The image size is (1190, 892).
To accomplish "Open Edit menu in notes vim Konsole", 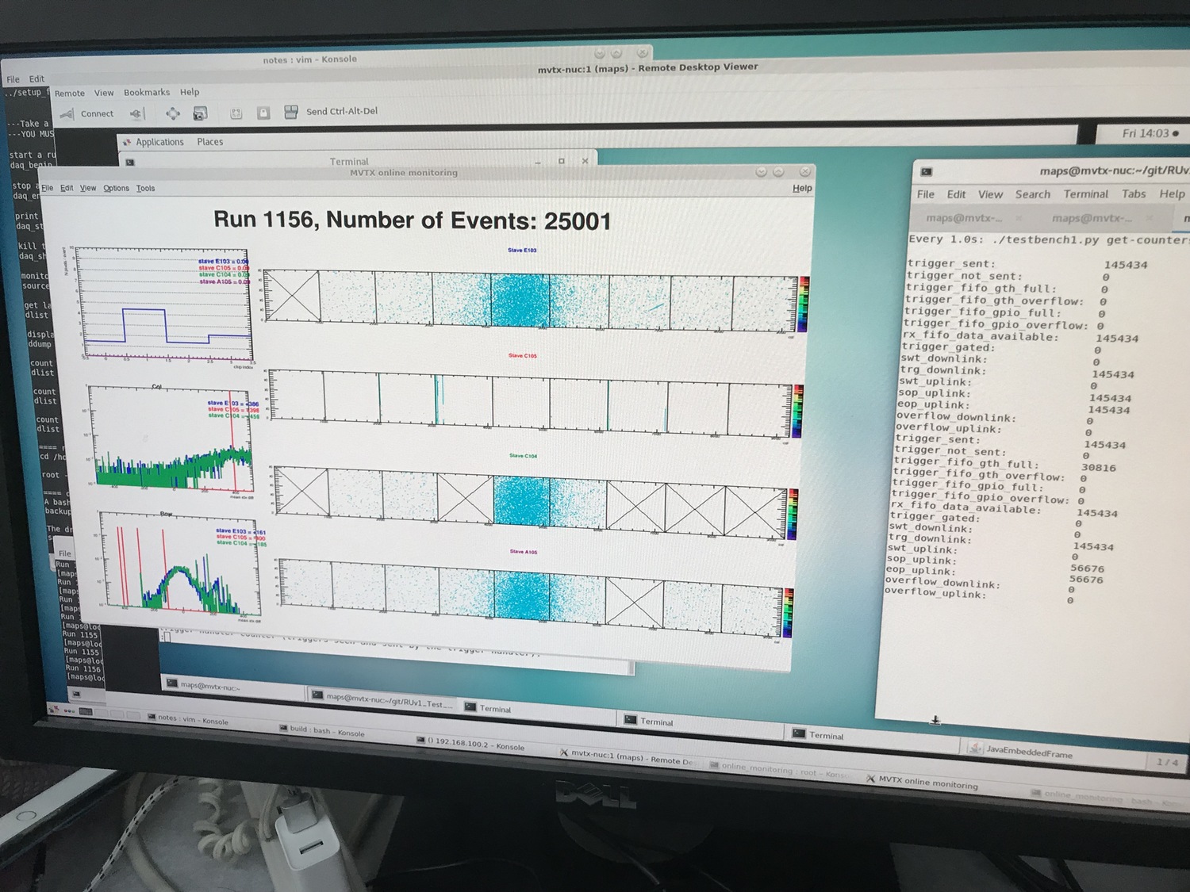I will (x=36, y=78).
